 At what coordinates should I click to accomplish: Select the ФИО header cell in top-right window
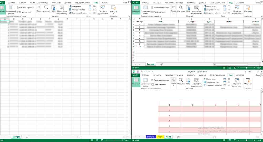pos(161,22)
